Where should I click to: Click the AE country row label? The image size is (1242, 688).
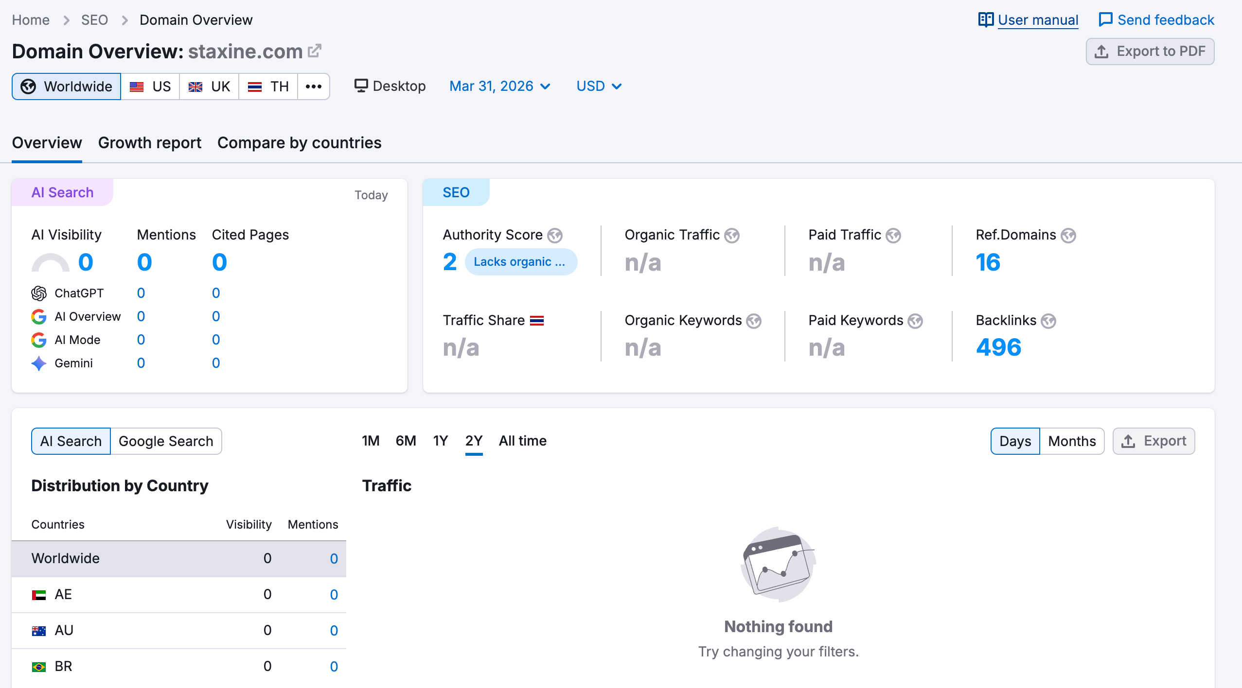(x=63, y=595)
